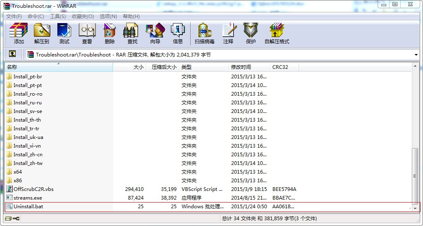Viewport: 423px width, 226px height.
Task: Select the Install_uk-ua row
Action: 208,137
